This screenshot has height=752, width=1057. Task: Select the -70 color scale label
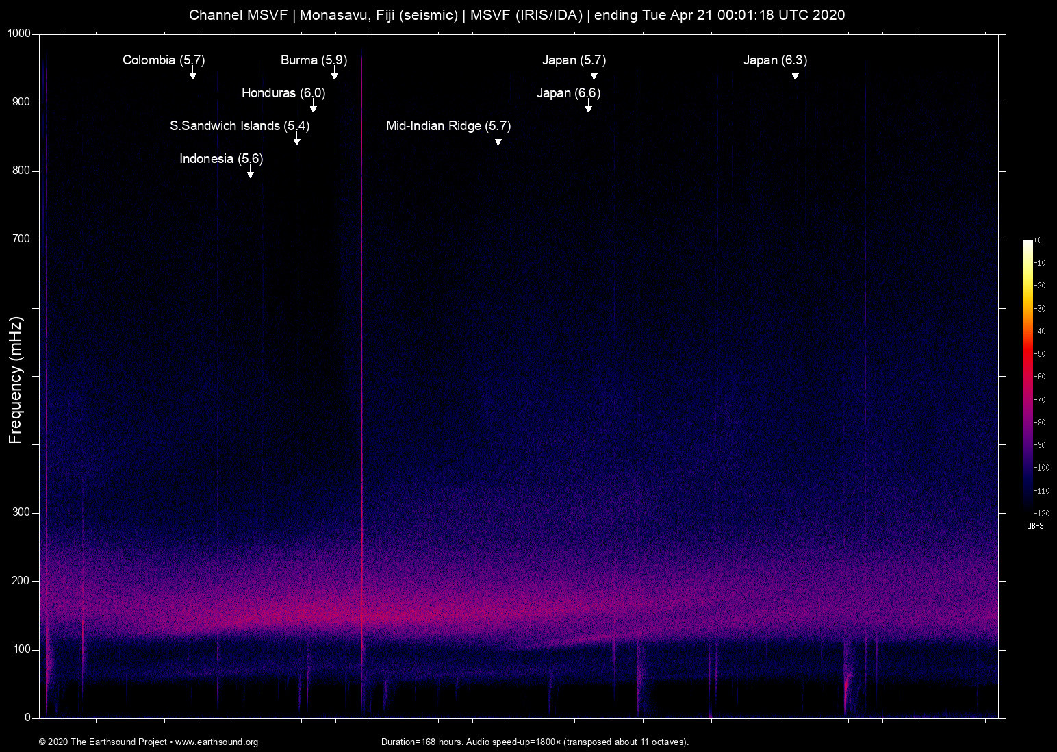coord(1040,399)
